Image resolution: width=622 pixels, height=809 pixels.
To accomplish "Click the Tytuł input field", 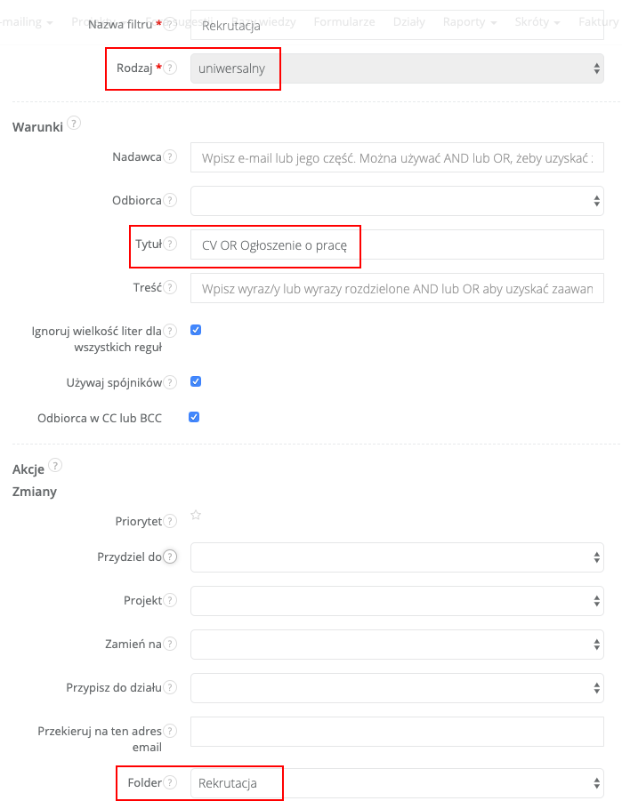I will (x=397, y=244).
